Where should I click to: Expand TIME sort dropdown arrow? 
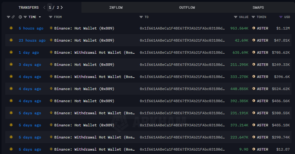[40, 17]
